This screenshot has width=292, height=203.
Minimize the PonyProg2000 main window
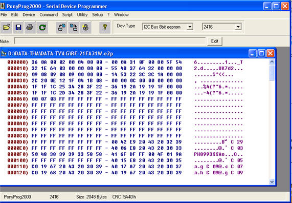coord(267,6)
